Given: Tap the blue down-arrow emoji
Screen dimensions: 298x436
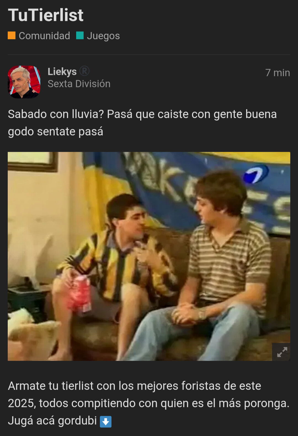Looking at the screenshot, I should tap(106, 421).
